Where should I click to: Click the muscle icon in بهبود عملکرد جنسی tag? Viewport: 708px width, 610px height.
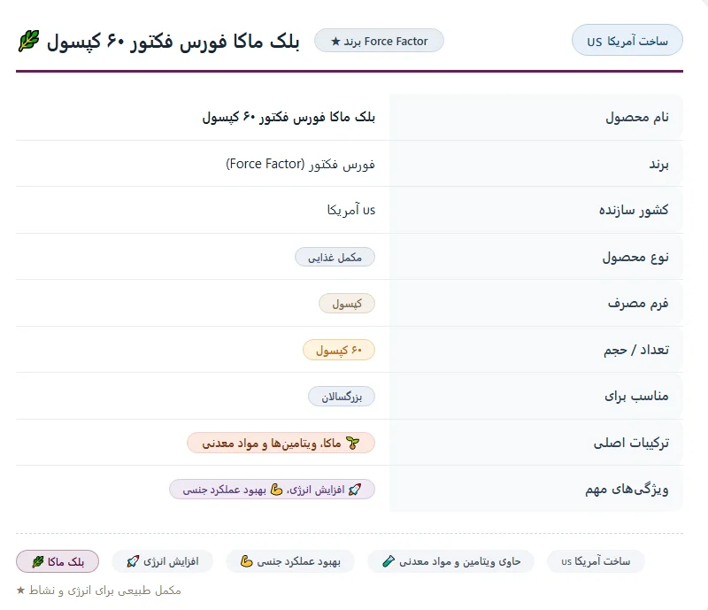[246, 561]
